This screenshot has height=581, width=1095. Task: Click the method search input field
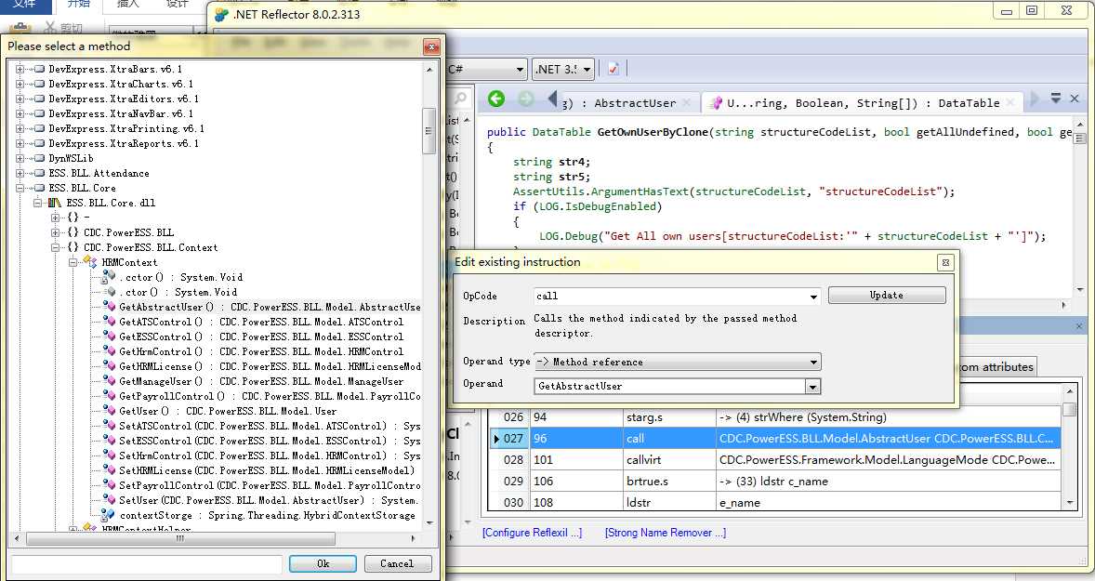[147, 563]
